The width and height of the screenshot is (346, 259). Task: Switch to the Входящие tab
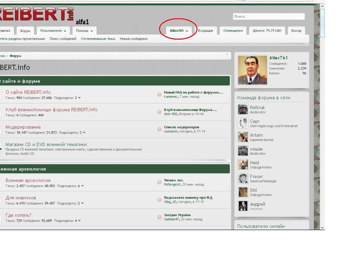click(205, 31)
